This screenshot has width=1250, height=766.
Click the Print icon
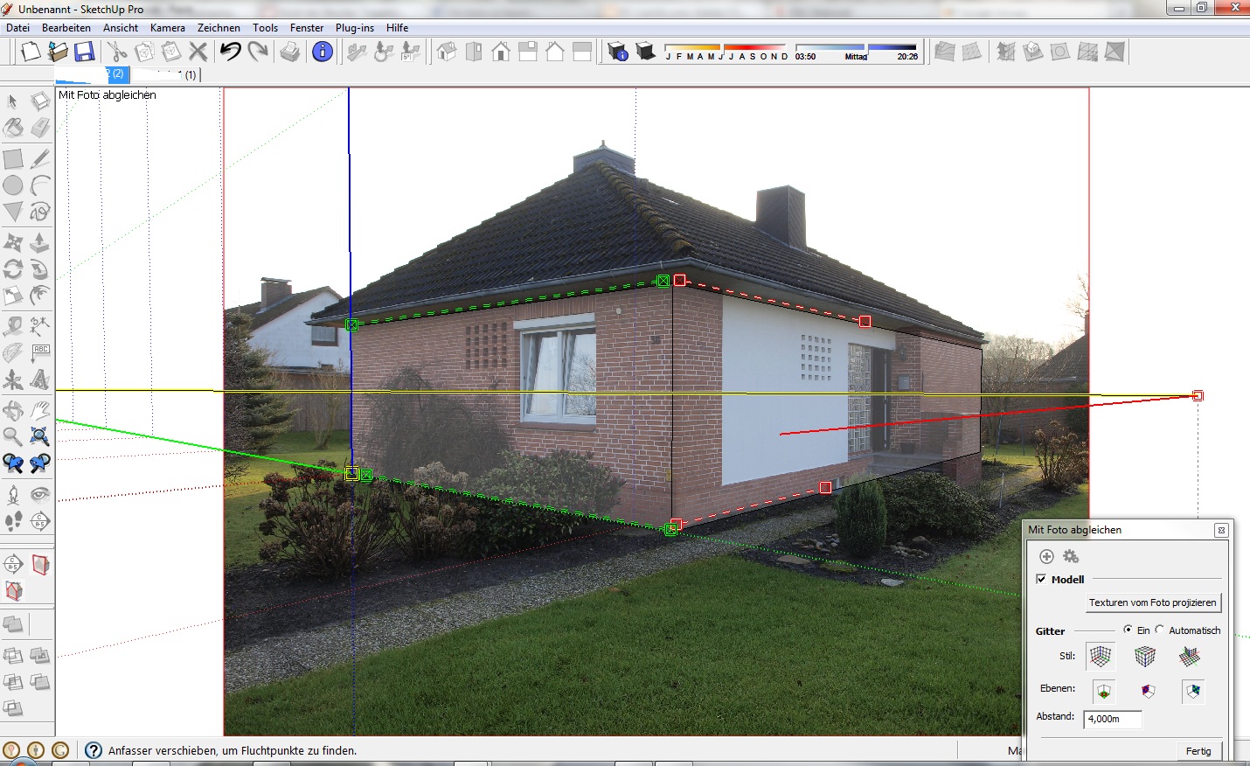pos(290,52)
